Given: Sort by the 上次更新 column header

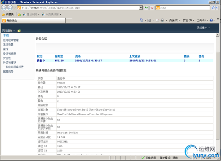Looking at the screenshot, I should [x=135, y=56].
